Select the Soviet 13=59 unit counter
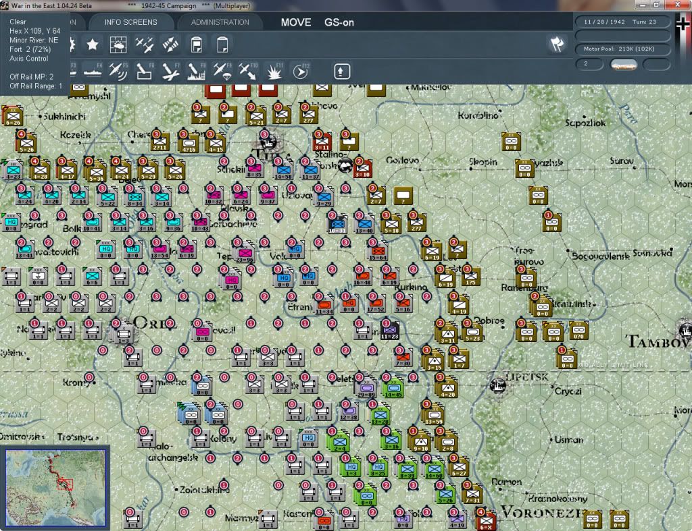Screen dimensions: 692x531 click(434, 415)
